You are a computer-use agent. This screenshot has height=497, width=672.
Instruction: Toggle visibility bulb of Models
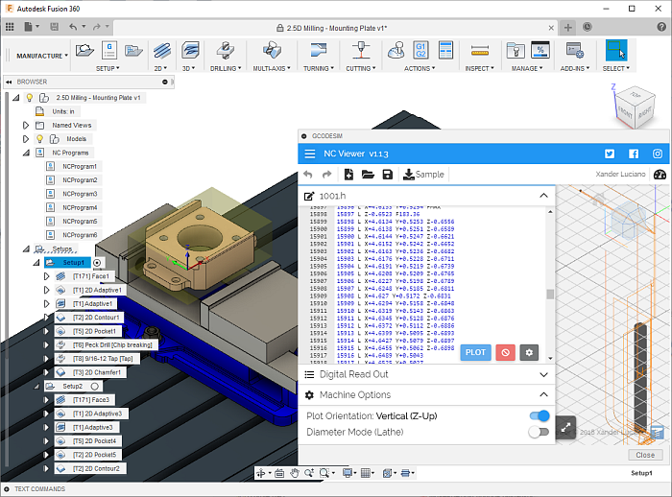(40, 139)
